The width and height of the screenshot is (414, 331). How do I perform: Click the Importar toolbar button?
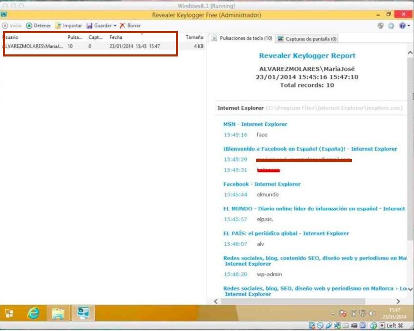tap(68, 25)
